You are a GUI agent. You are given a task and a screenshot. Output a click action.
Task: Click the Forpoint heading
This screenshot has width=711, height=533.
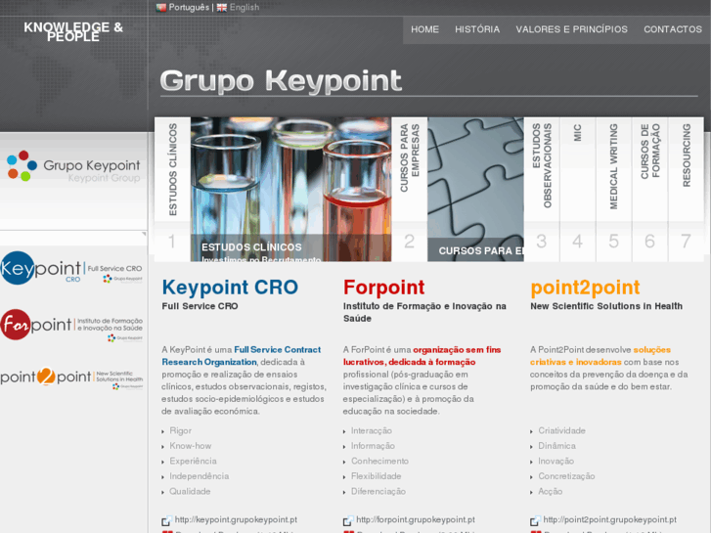384,288
